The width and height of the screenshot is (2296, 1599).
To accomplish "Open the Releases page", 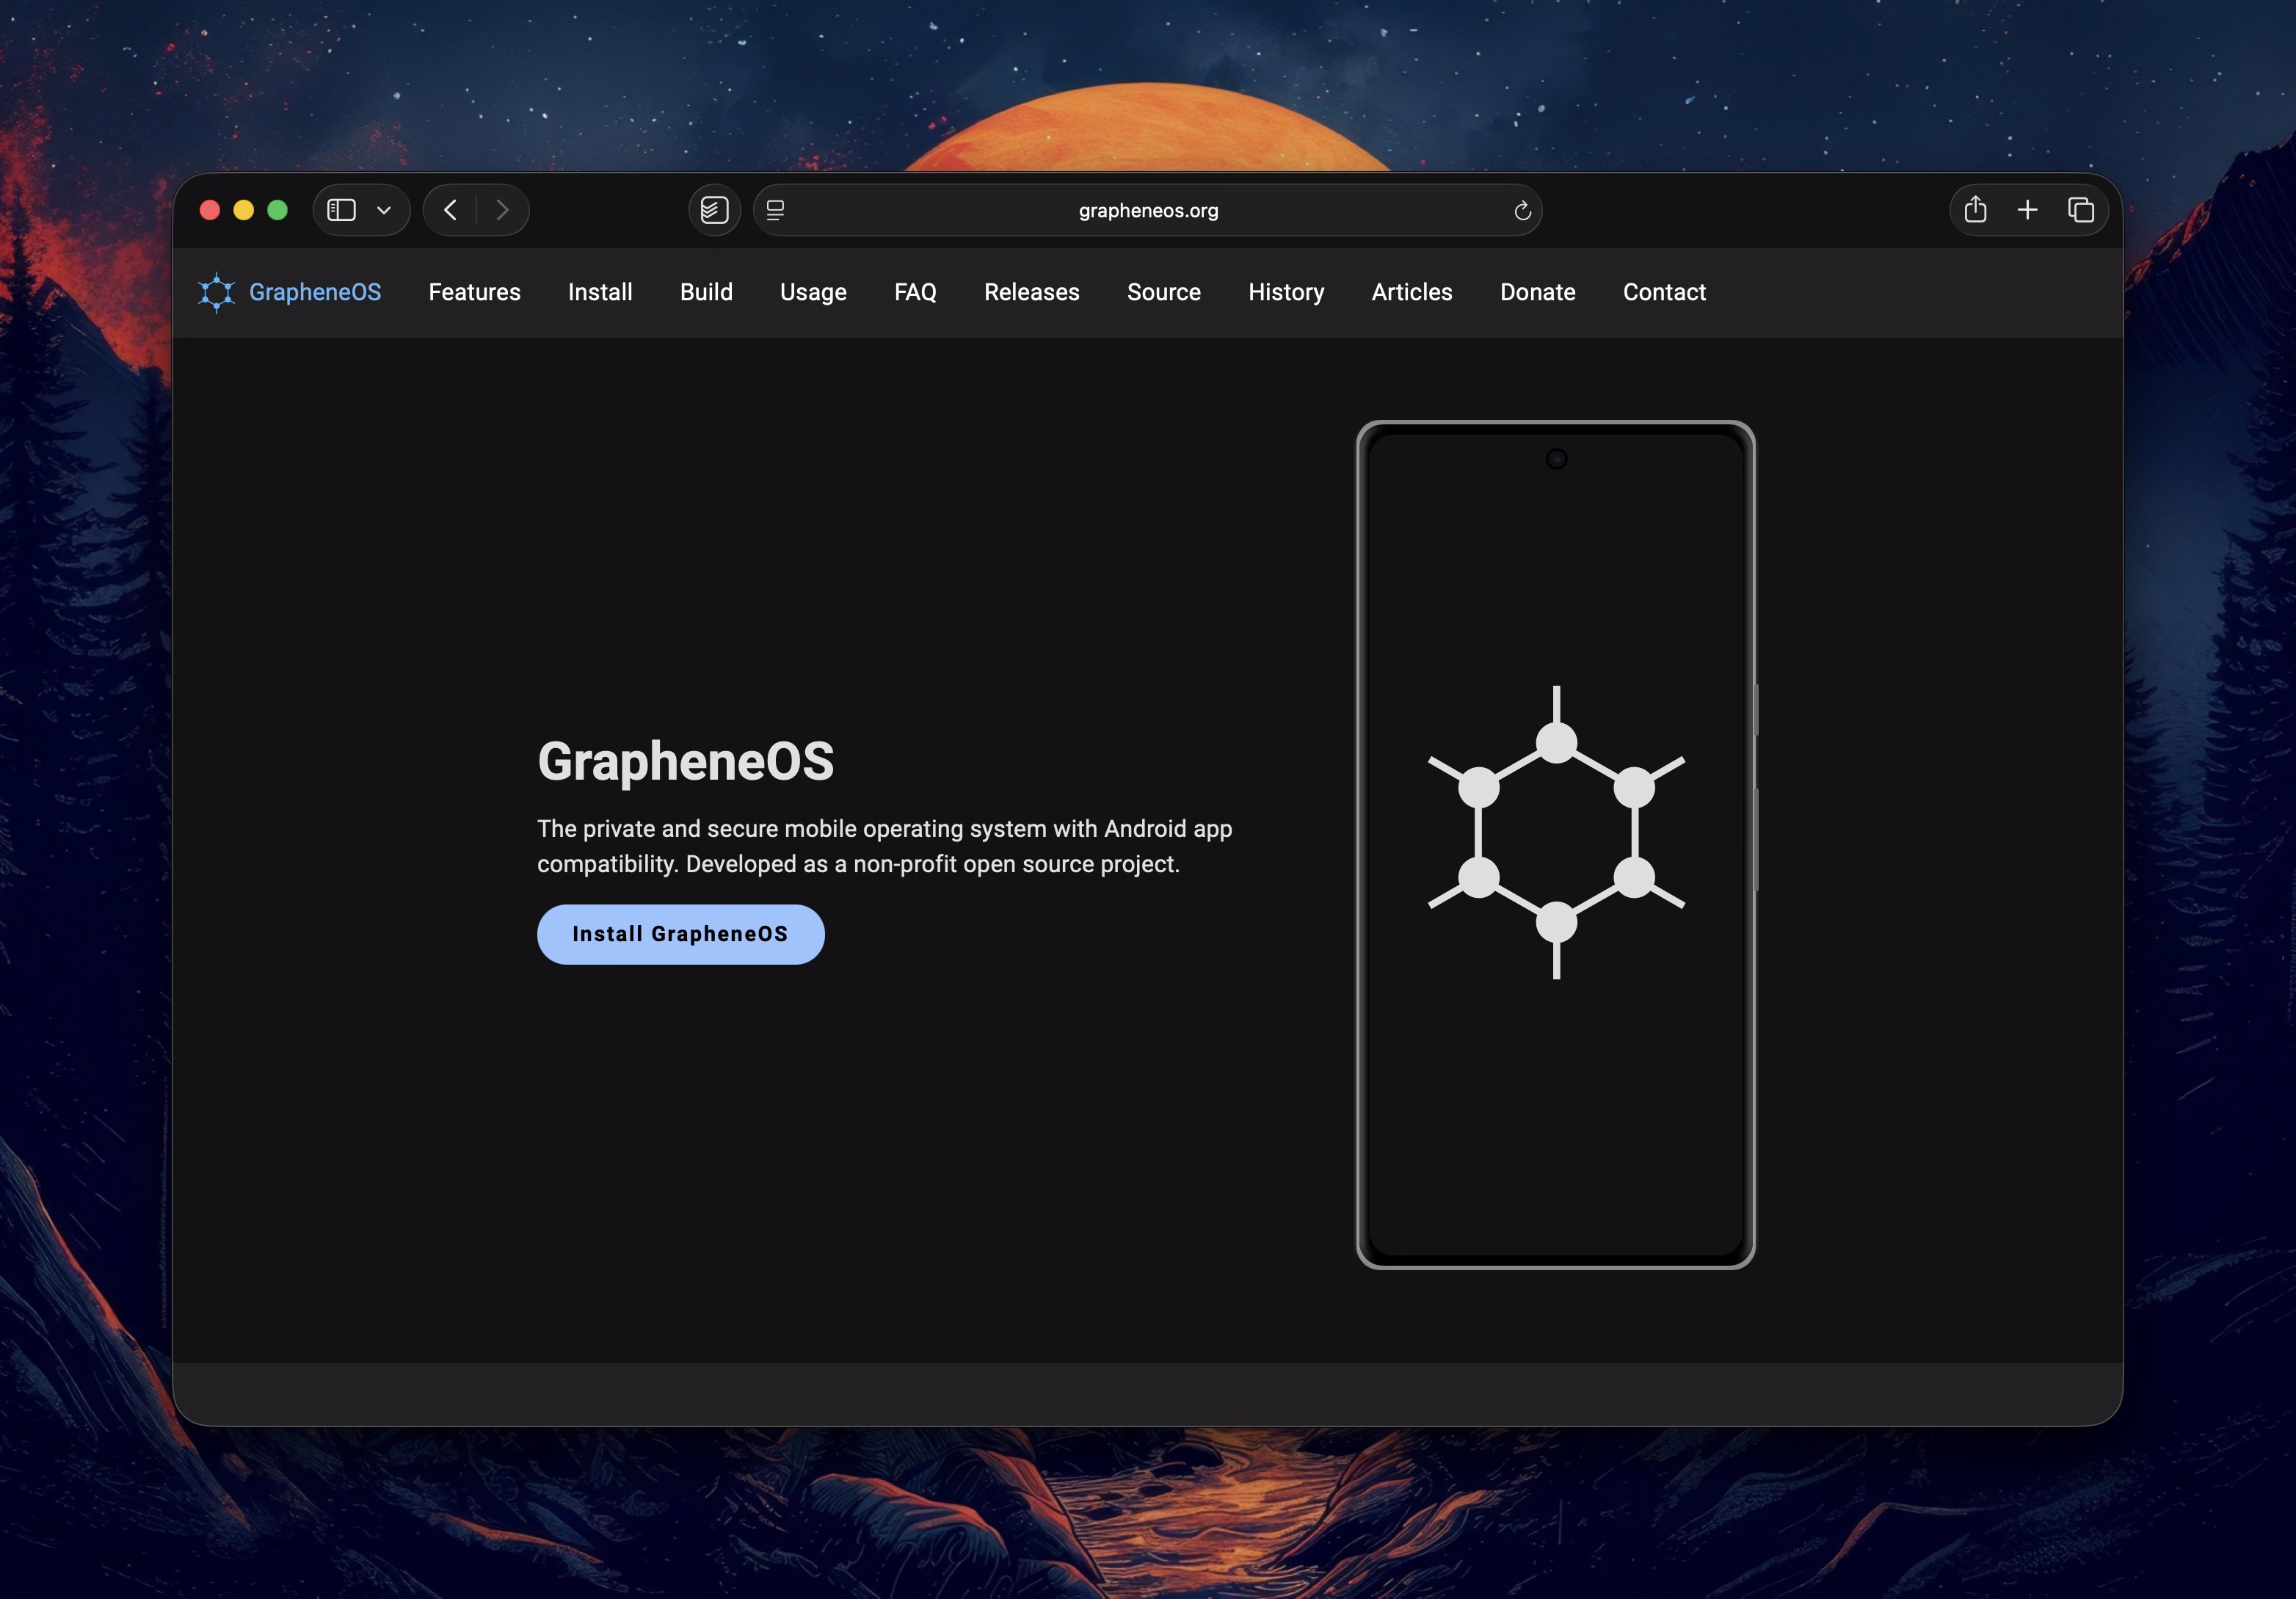I will click(x=1032, y=292).
